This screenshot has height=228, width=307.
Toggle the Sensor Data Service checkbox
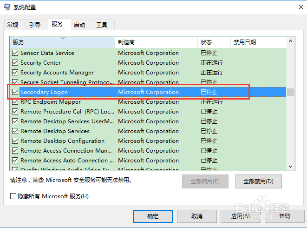click(x=15, y=53)
